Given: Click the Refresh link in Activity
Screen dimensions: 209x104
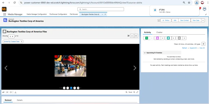Looking at the screenshot, I should [x=185, y=48].
